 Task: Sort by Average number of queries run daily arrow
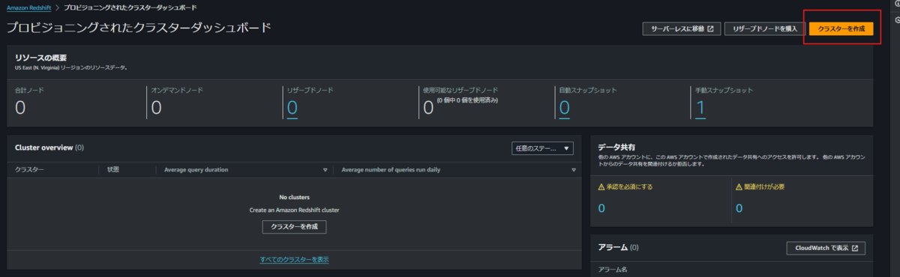click(573, 170)
